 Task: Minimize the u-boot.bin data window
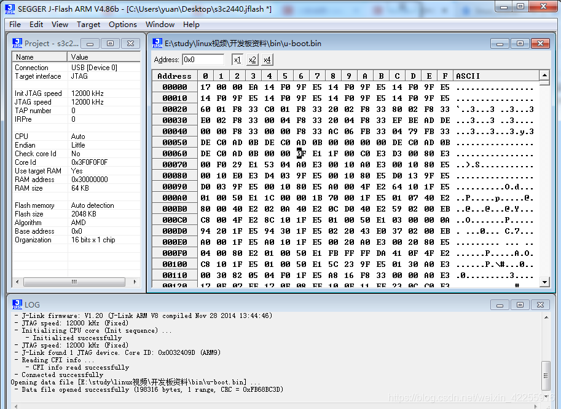[500, 44]
